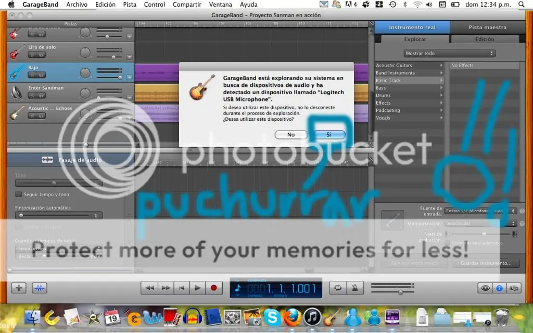Open Finder from the dock
The image size is (533, 333).
pos(33,318)
